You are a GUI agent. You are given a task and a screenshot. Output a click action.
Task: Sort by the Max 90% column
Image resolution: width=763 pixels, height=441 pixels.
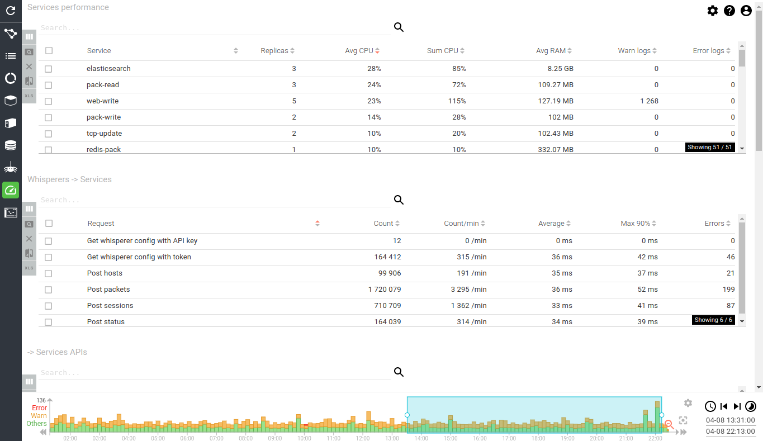click(x=638, y=224)
